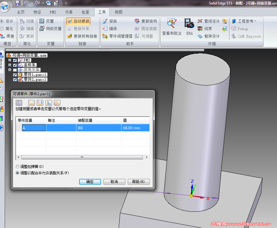Open 查看和批注 view and markup
277x228 pixels.
click(172, 27)
